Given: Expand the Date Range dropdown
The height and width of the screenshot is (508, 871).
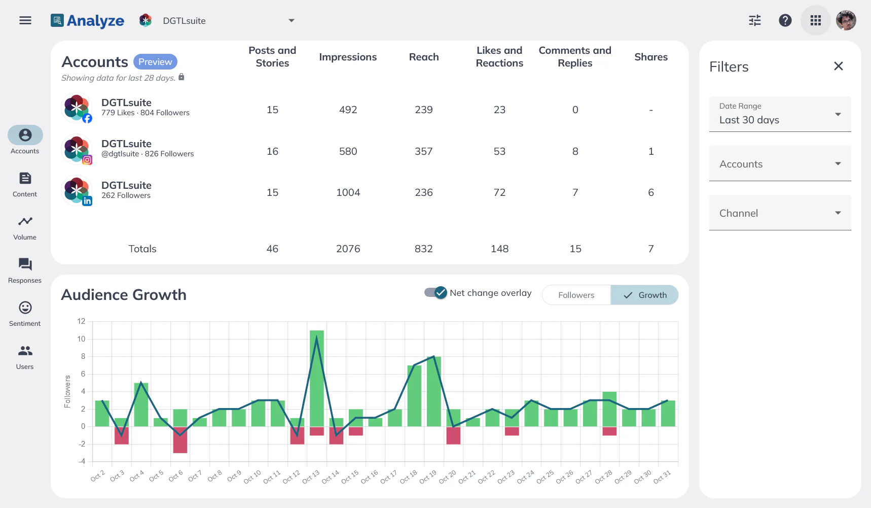Looking at the screenshot, I should tap(780, 114).
